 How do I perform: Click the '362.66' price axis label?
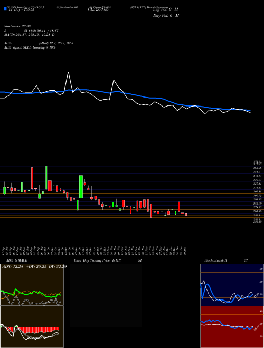(x=258, y=168)
